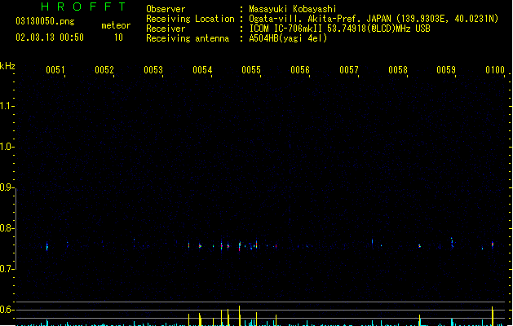Click the Receiver label

click(x=166, y=29)
